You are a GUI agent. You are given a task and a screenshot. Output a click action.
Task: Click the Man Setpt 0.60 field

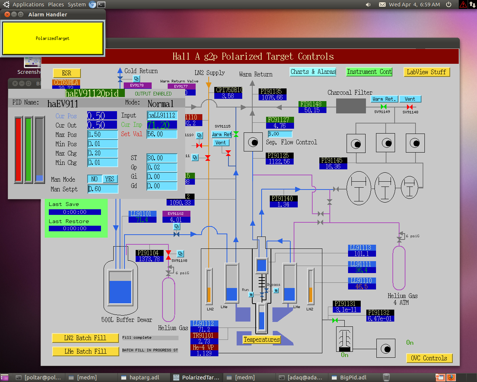point(103,189)
